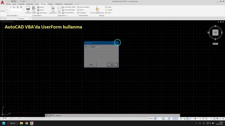Close the Drawing1 file tab
Viewport: 225px width, 126px height.
tap(29, 19)
